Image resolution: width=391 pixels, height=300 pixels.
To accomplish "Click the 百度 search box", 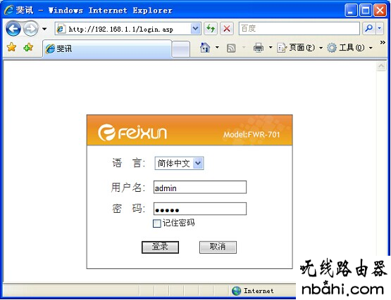I will tap(299, 28).
